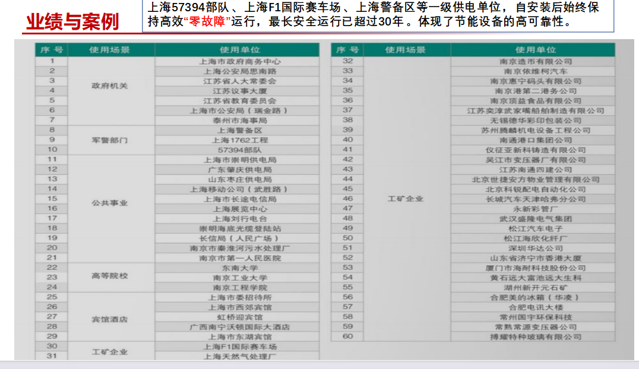639x369 pixels.
Task: Click 南京惠宁码头有限公司
Action: [536, 81]
